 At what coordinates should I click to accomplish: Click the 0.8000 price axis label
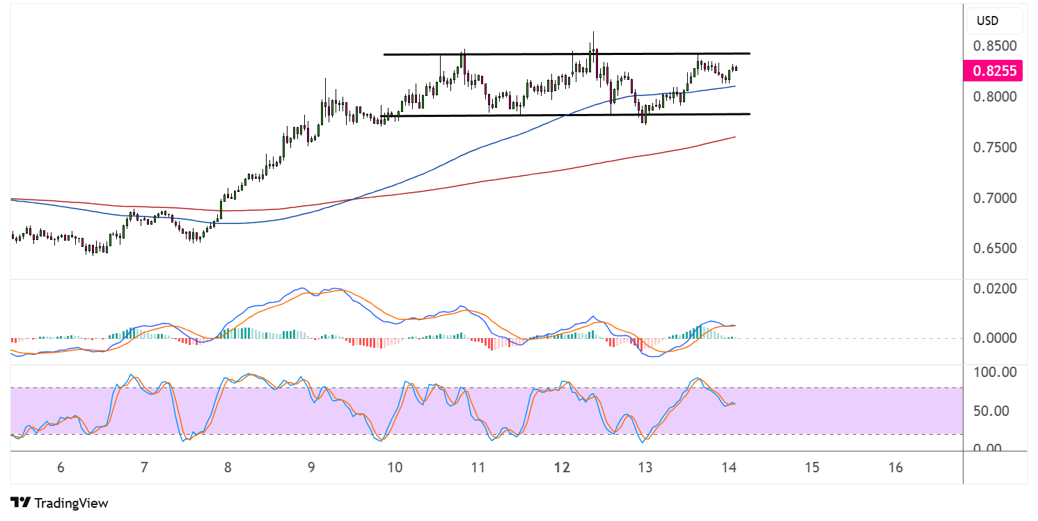(x=996, y=97)
